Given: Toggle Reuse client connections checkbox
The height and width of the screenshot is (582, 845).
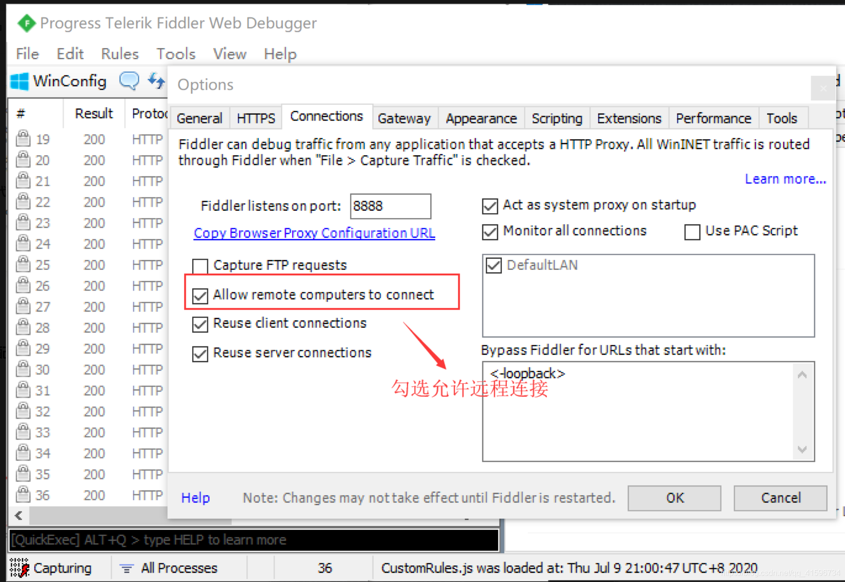Looking at the screenshot, I should click(x=200, y=324).
